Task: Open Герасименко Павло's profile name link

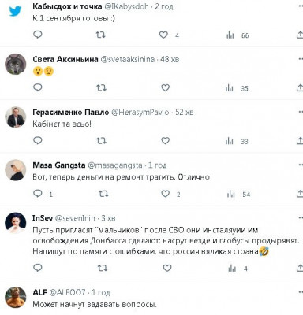Action: (71, 113)
